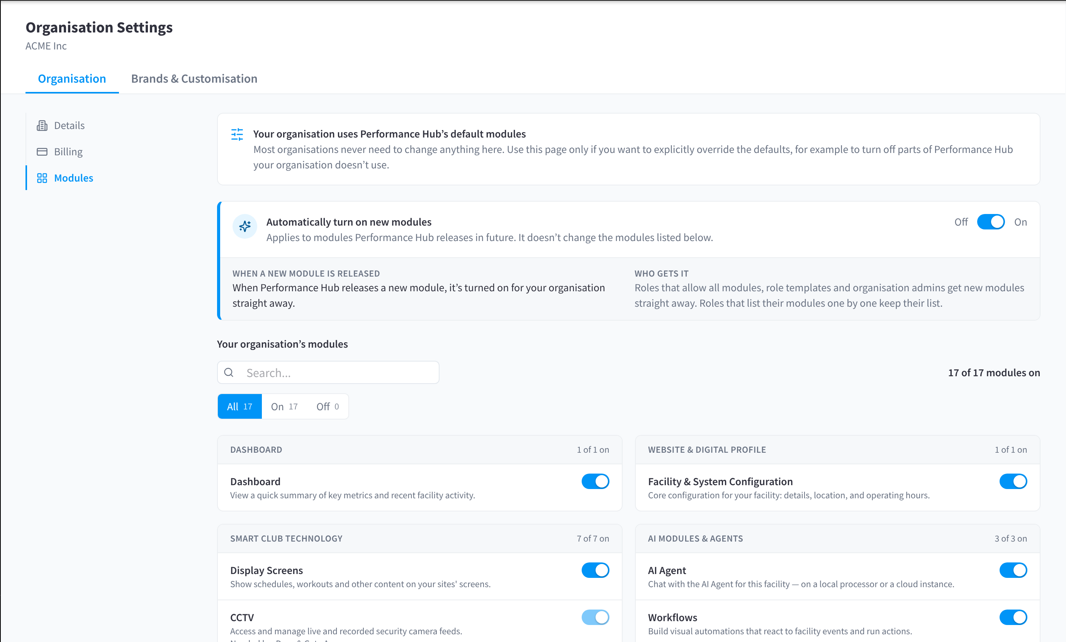Click the sparkle icon beside auto-enable setting
This screenshot has height=642, width=1066.
click(x=245, y=226)
